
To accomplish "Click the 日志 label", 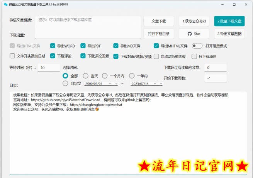I will [x=14, y=85].
